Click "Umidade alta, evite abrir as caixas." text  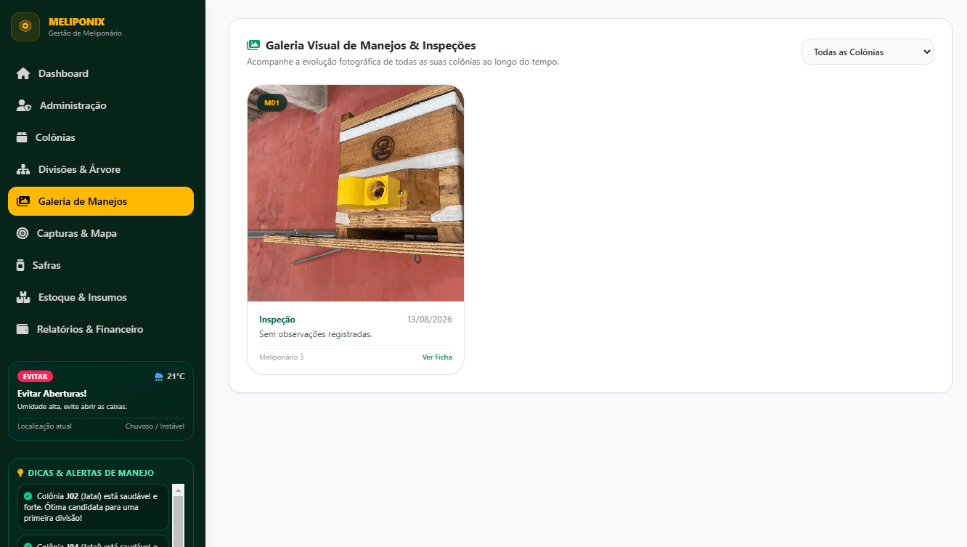click(73, 407)
